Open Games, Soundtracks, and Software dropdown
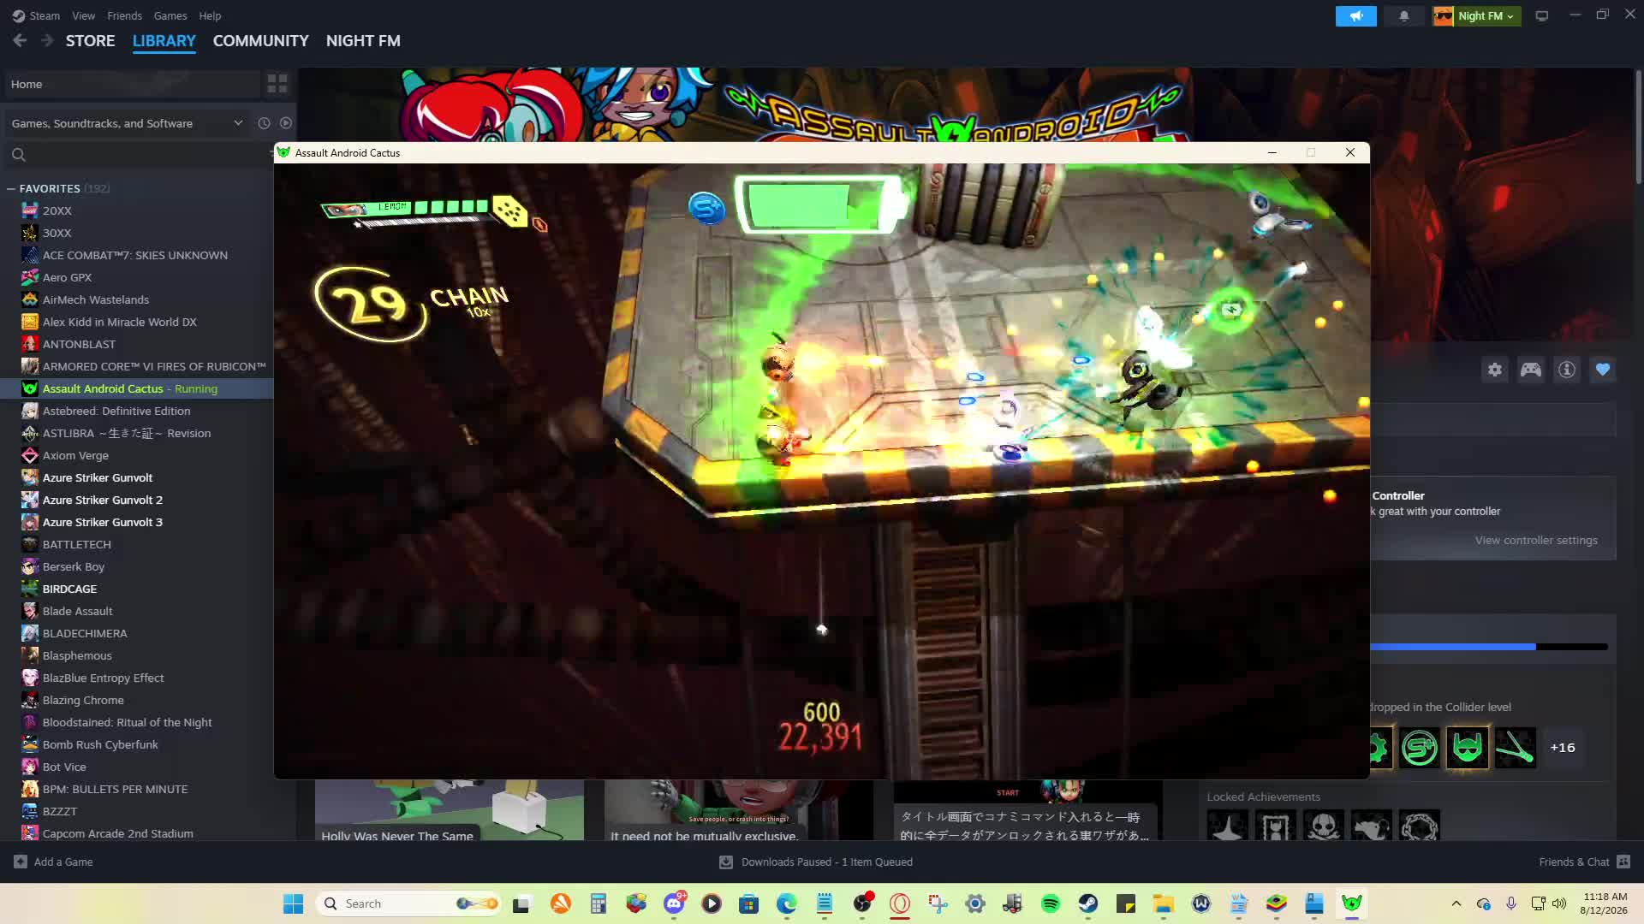The width and height of the screenshot is (1644, 924). point(127,123)
